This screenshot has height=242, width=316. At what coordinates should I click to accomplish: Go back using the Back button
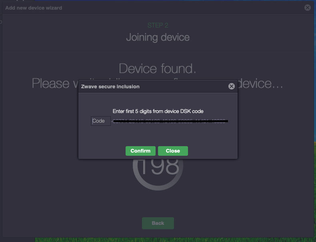158,223
